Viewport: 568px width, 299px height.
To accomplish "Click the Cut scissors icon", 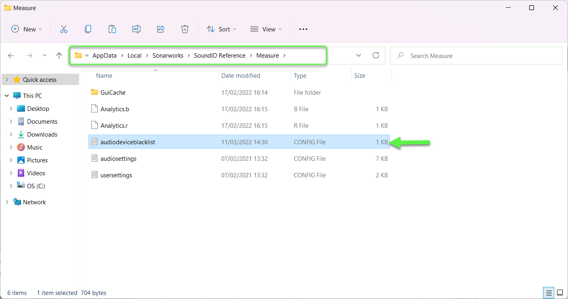I will pyautogui.click(x=64, y=29).
